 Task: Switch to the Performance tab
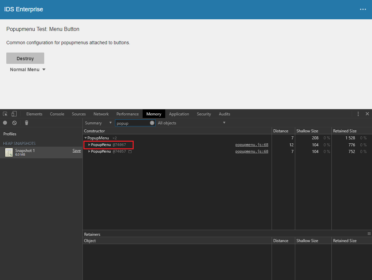[127, 114]
